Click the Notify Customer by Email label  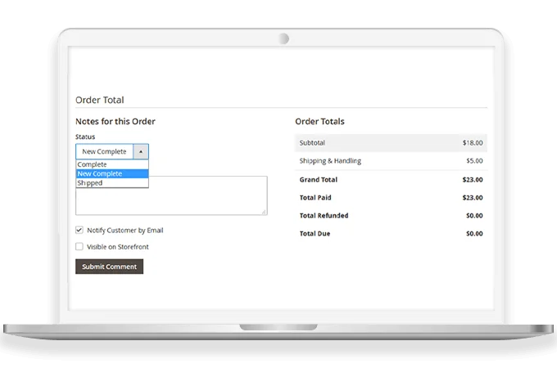click(125, 231)
